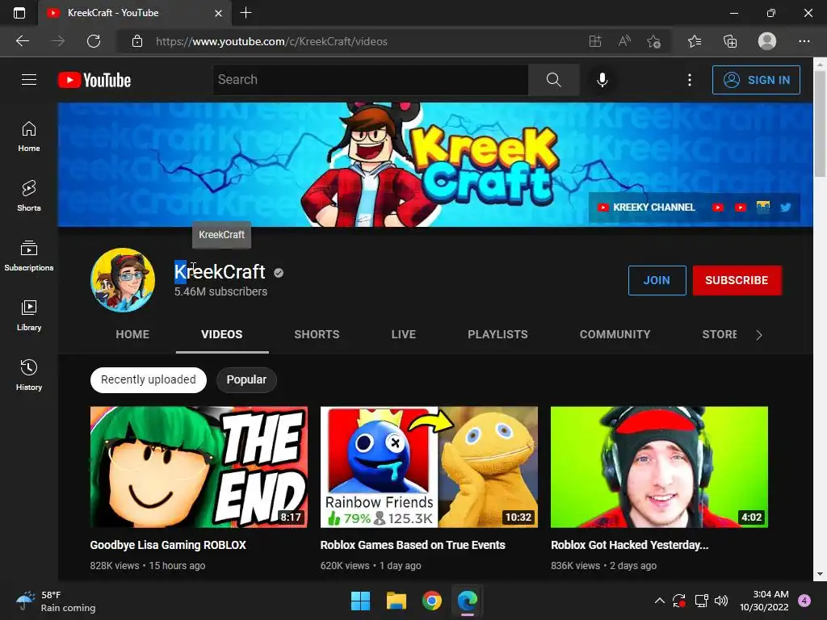Open the weather widget showing 58°F
Screen dimensions: 827x620
56,601
